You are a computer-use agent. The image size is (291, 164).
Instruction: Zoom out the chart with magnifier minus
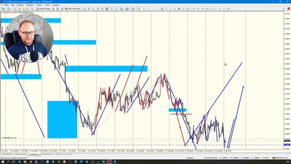click(x=102, y=9)
